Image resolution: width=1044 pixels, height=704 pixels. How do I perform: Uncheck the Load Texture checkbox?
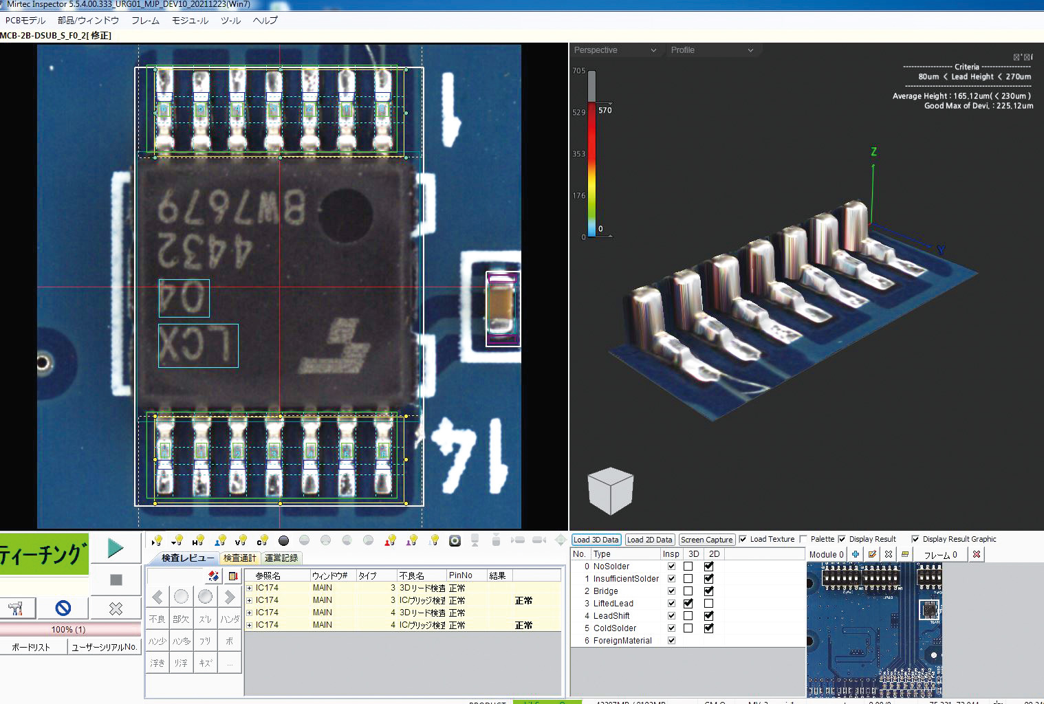(743, 539)
